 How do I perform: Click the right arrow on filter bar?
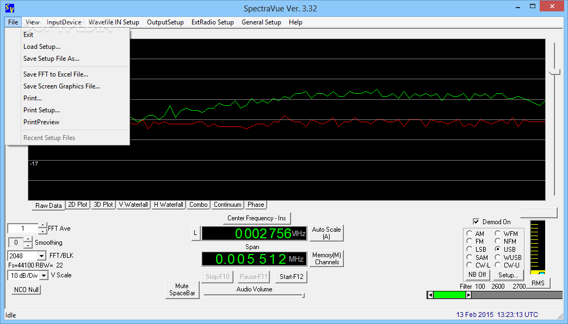coord(468,295)
